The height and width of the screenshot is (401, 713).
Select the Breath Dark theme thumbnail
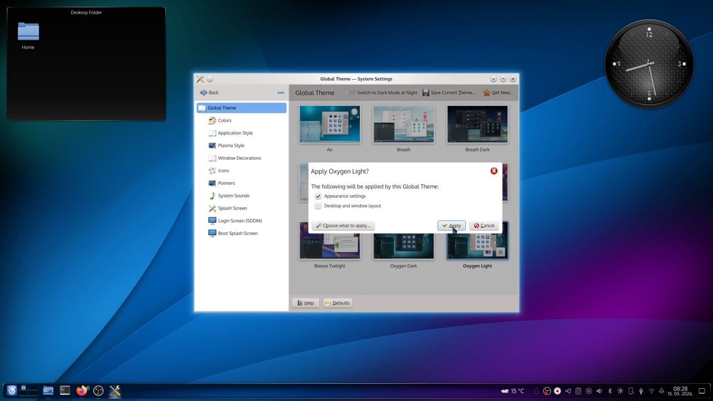coord(477,124)
